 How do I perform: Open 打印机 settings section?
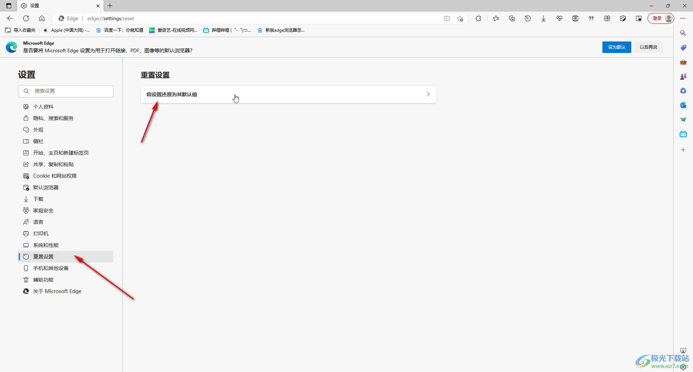[x=66, y=234]
